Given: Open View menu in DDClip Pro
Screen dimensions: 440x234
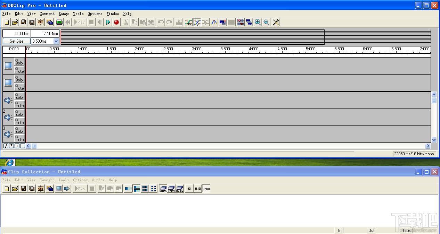Looking at the screenshot, I should (x=31, y=14).
